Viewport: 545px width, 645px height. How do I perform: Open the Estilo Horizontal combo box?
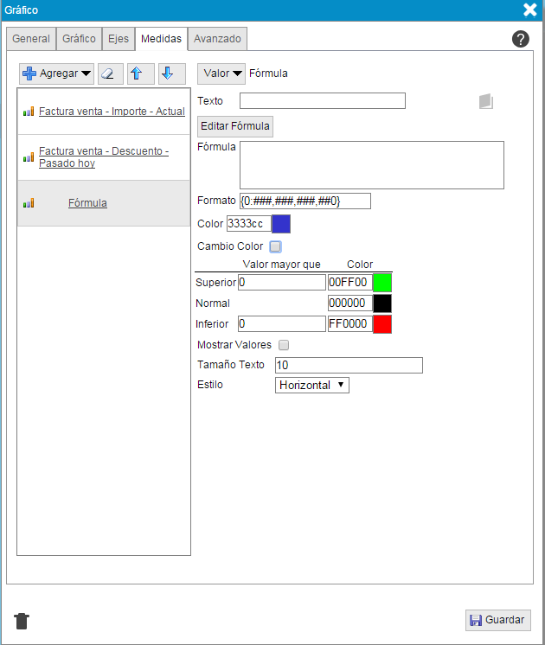tap(311, 385)
